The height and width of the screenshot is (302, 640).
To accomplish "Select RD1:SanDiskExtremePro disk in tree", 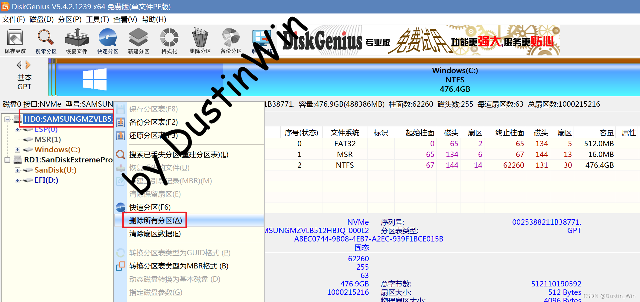I will (68, 160).
